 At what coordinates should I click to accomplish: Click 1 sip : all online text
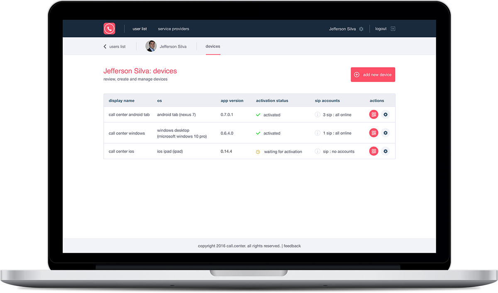click(x=337, y=133)
